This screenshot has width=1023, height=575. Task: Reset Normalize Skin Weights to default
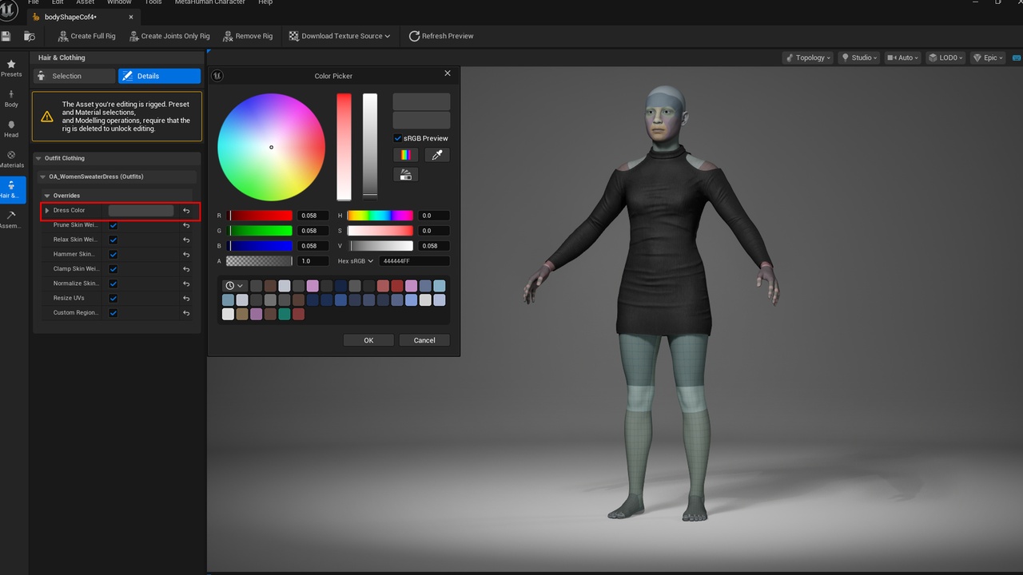pyautogui.click(x=186, y=284)
